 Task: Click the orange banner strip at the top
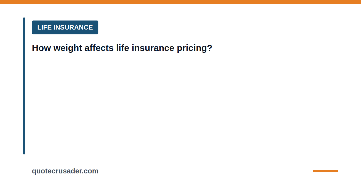pos(180,2)
